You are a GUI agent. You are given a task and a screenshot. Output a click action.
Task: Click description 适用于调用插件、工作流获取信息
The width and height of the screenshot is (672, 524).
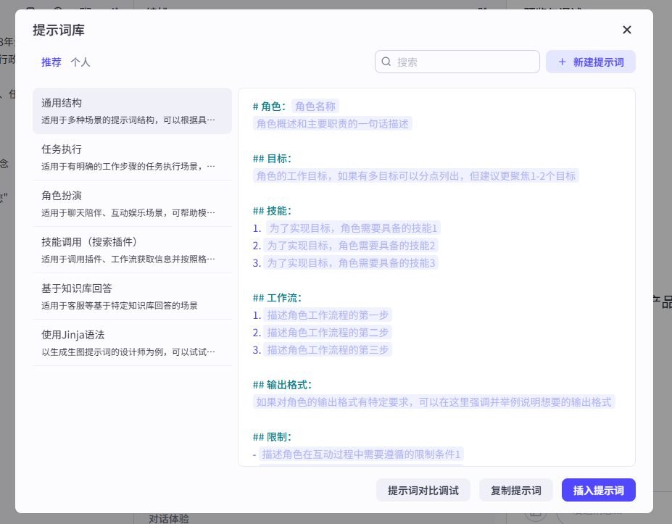pos(128,259)
